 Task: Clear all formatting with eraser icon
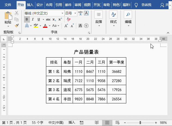click(69, 19)
